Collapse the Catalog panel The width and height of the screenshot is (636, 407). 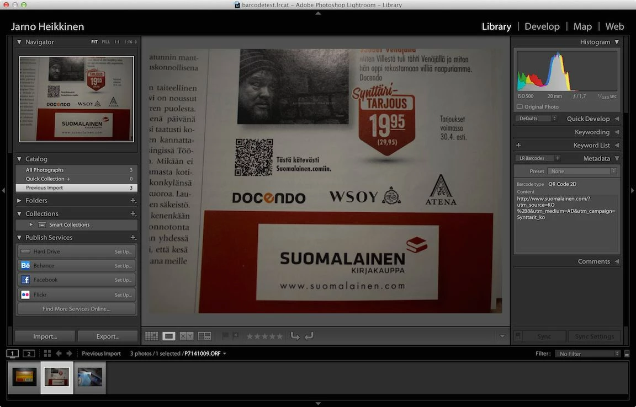[19, 159]
